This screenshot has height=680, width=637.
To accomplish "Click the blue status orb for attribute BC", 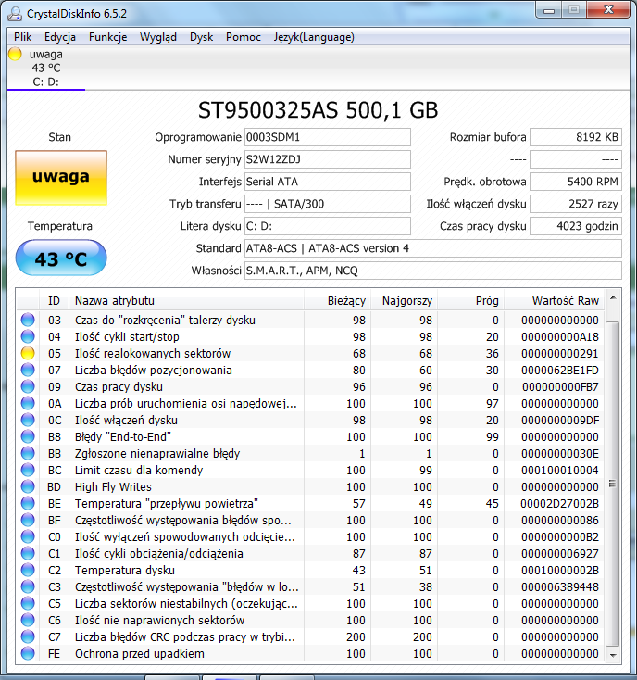I will click(x=28, y=470).
